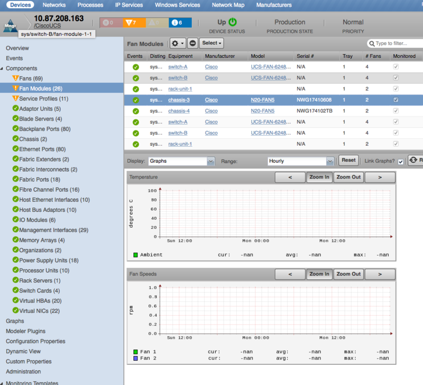
Task: Click green status icon for chassis-4 row
Action: click(x=136, y=111)
